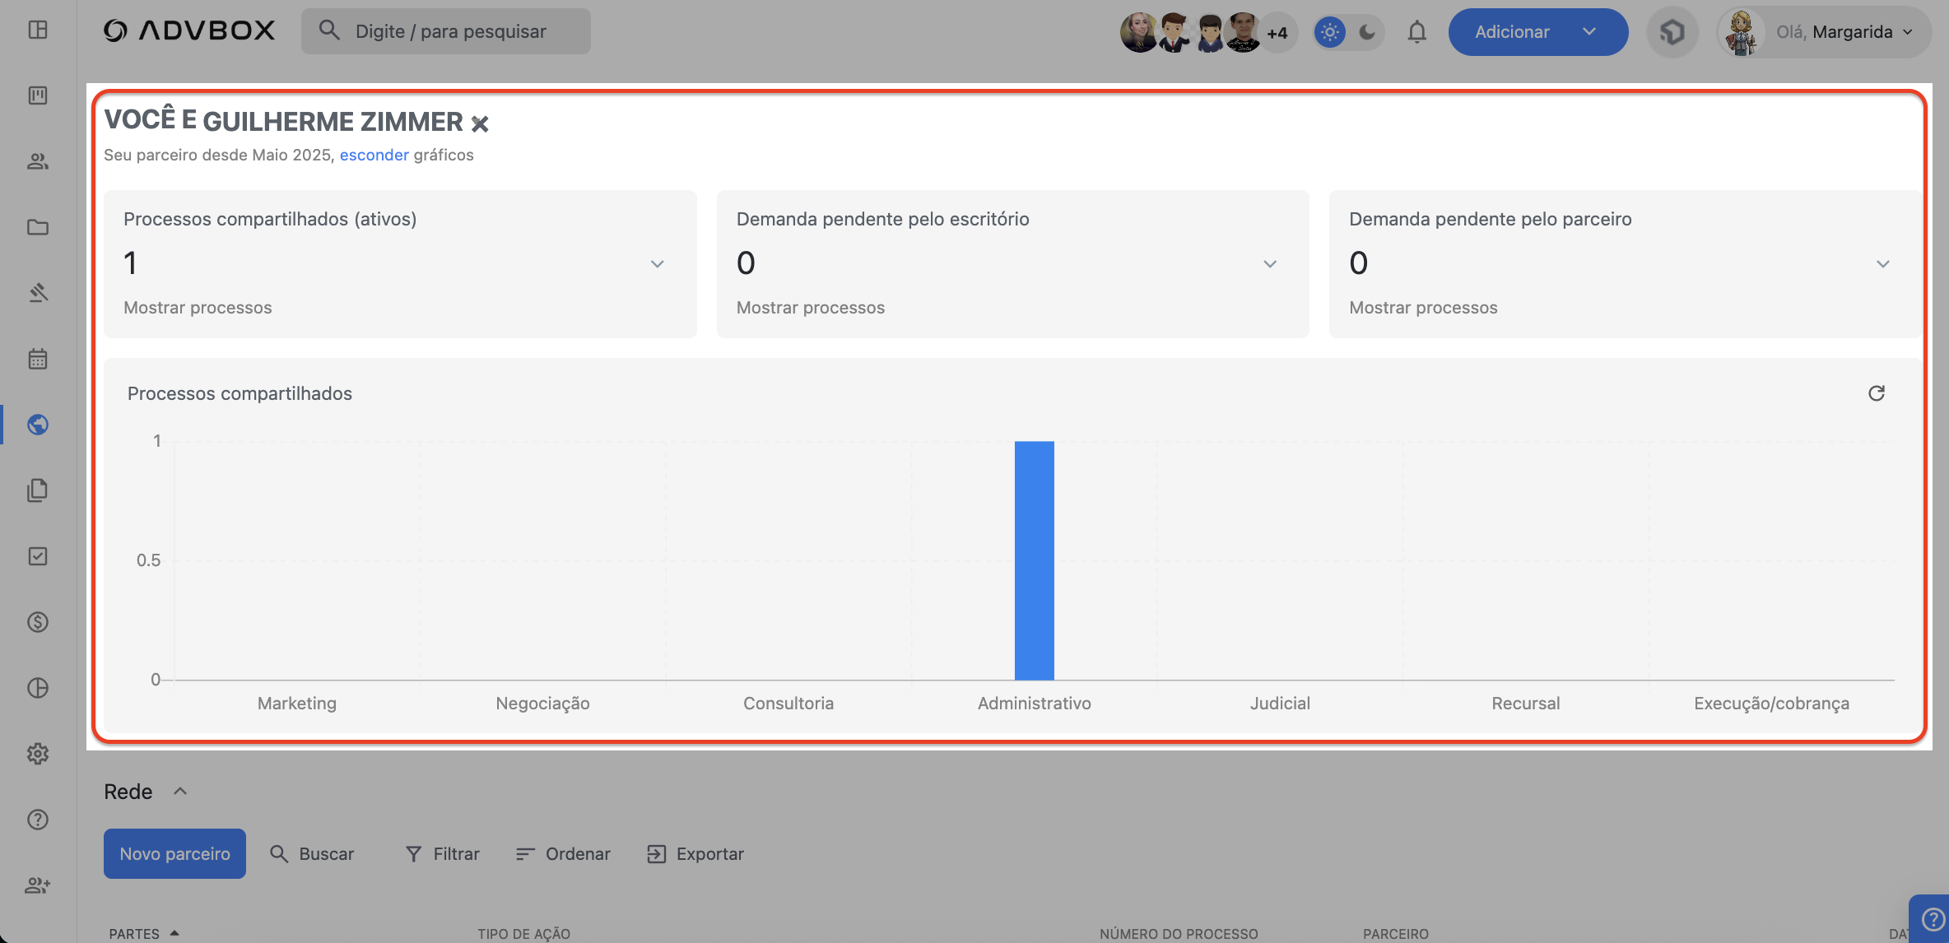Click the blue Administrativo bar in chart

(1034, 560)
